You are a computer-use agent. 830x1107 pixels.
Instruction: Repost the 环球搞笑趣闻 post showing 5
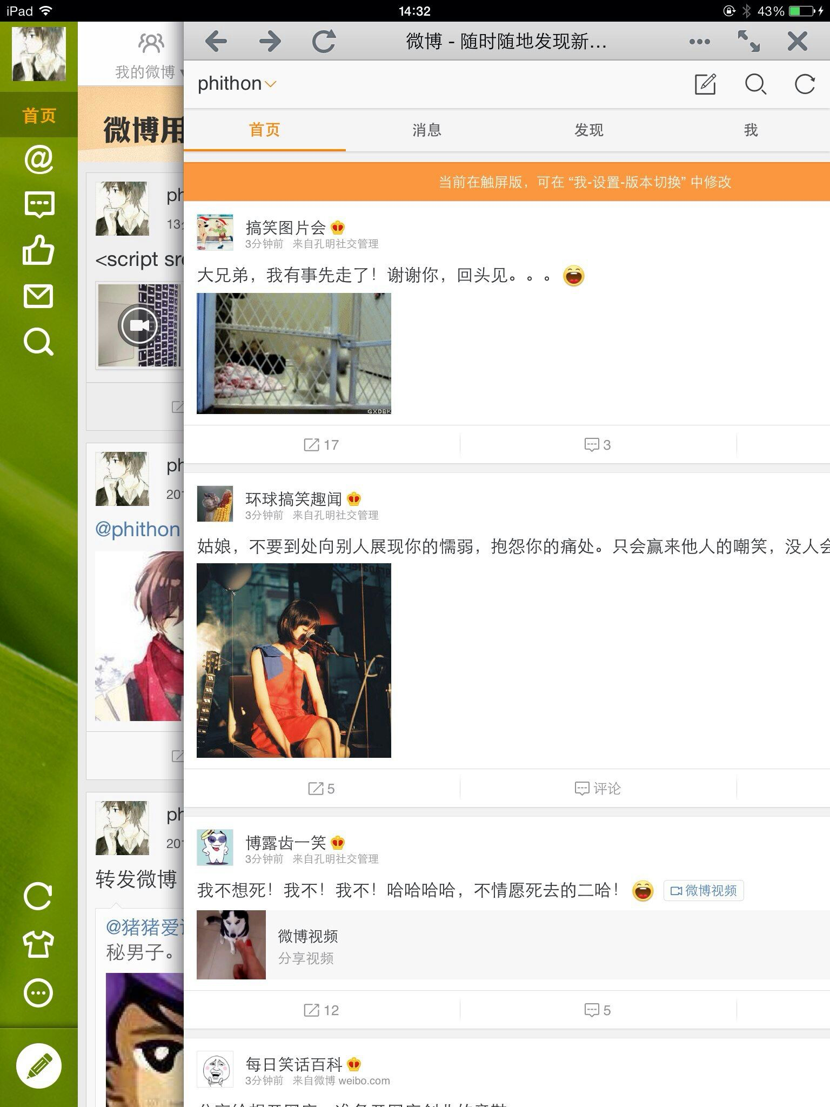pyautogui.click(x=322, y=789)
